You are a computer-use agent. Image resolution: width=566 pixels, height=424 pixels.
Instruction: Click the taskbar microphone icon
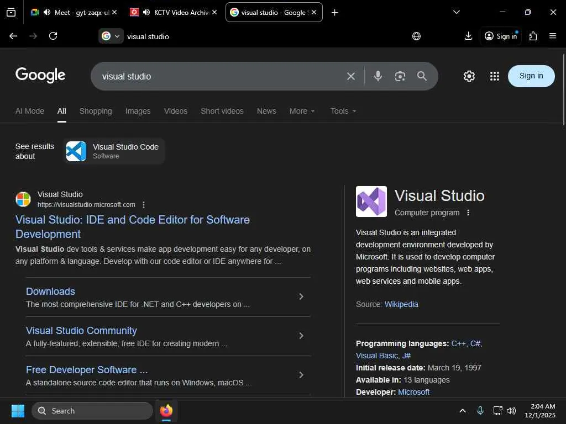tap(480, 411)
